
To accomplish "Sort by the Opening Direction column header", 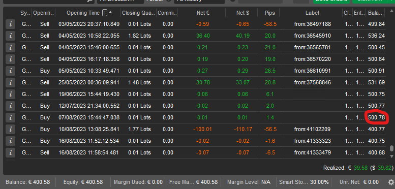I will [x=44, y=13].
